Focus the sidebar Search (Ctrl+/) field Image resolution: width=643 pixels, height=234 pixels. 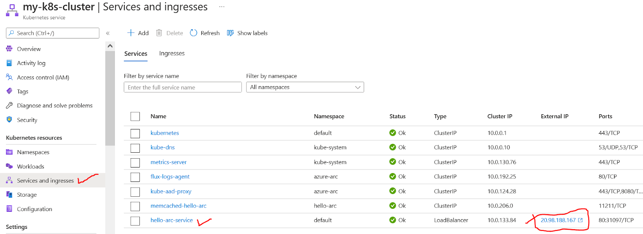click(53, 33)
